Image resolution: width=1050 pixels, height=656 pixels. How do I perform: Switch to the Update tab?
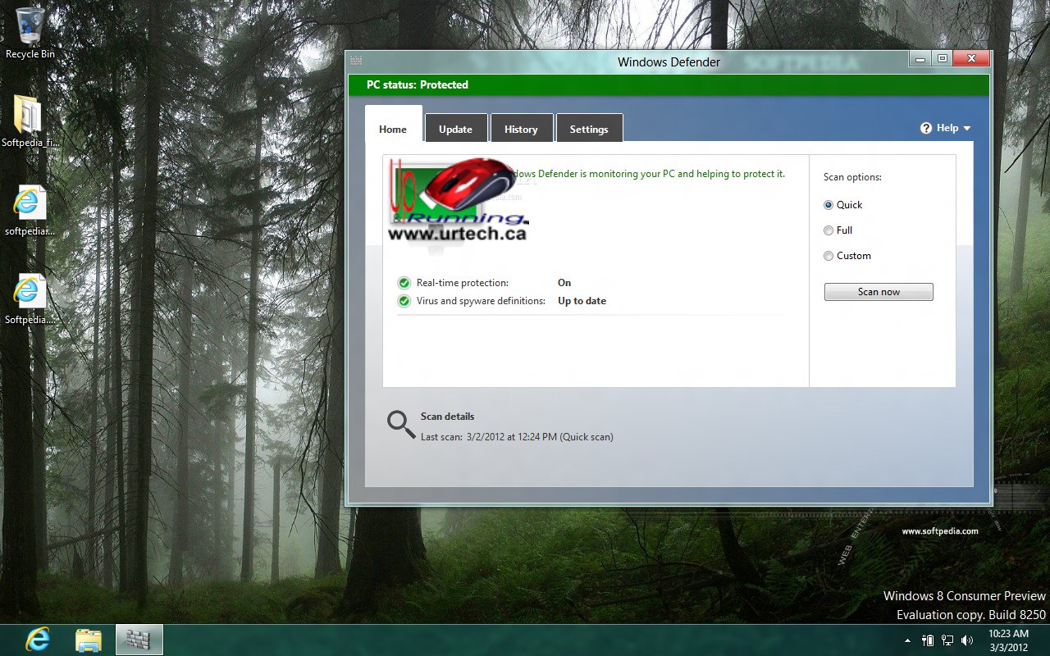point(455,129)
